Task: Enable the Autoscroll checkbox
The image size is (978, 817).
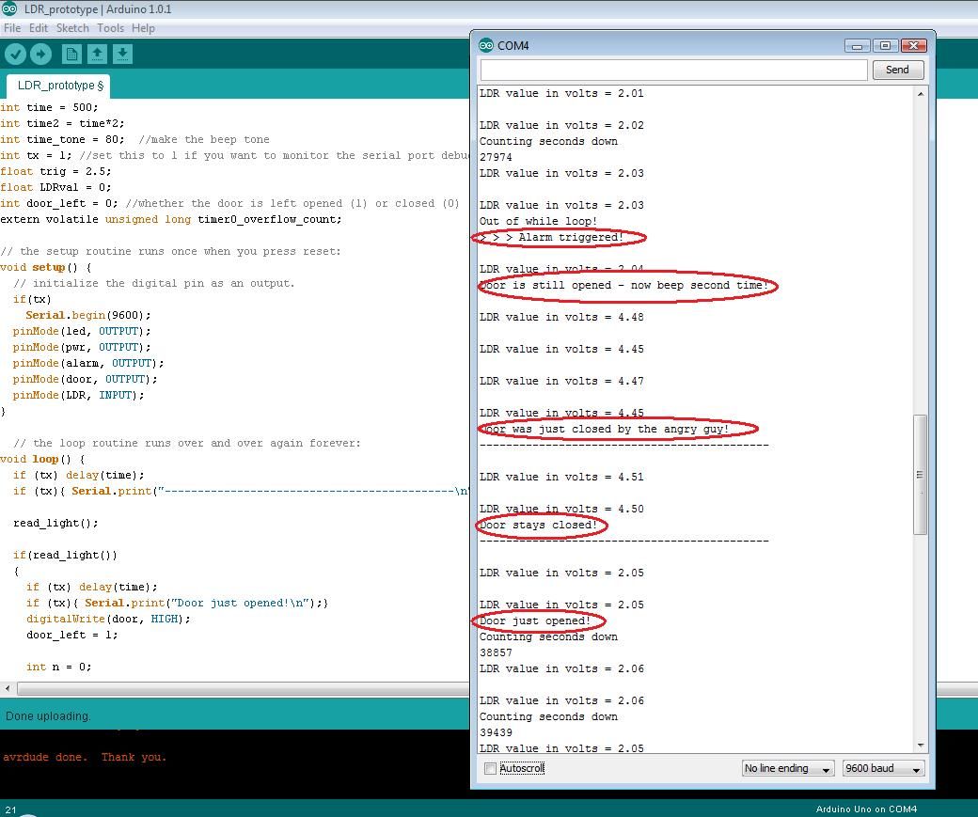Action: 490,768
